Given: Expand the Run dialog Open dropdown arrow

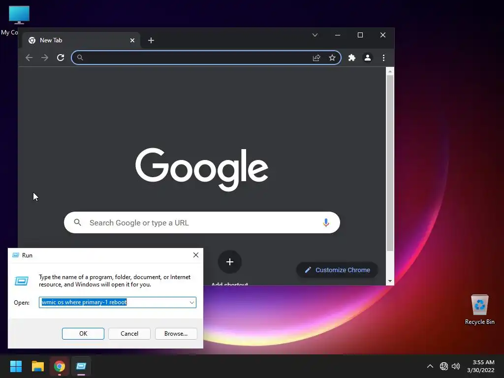Looking at the screenshot, I should [191, 303].
